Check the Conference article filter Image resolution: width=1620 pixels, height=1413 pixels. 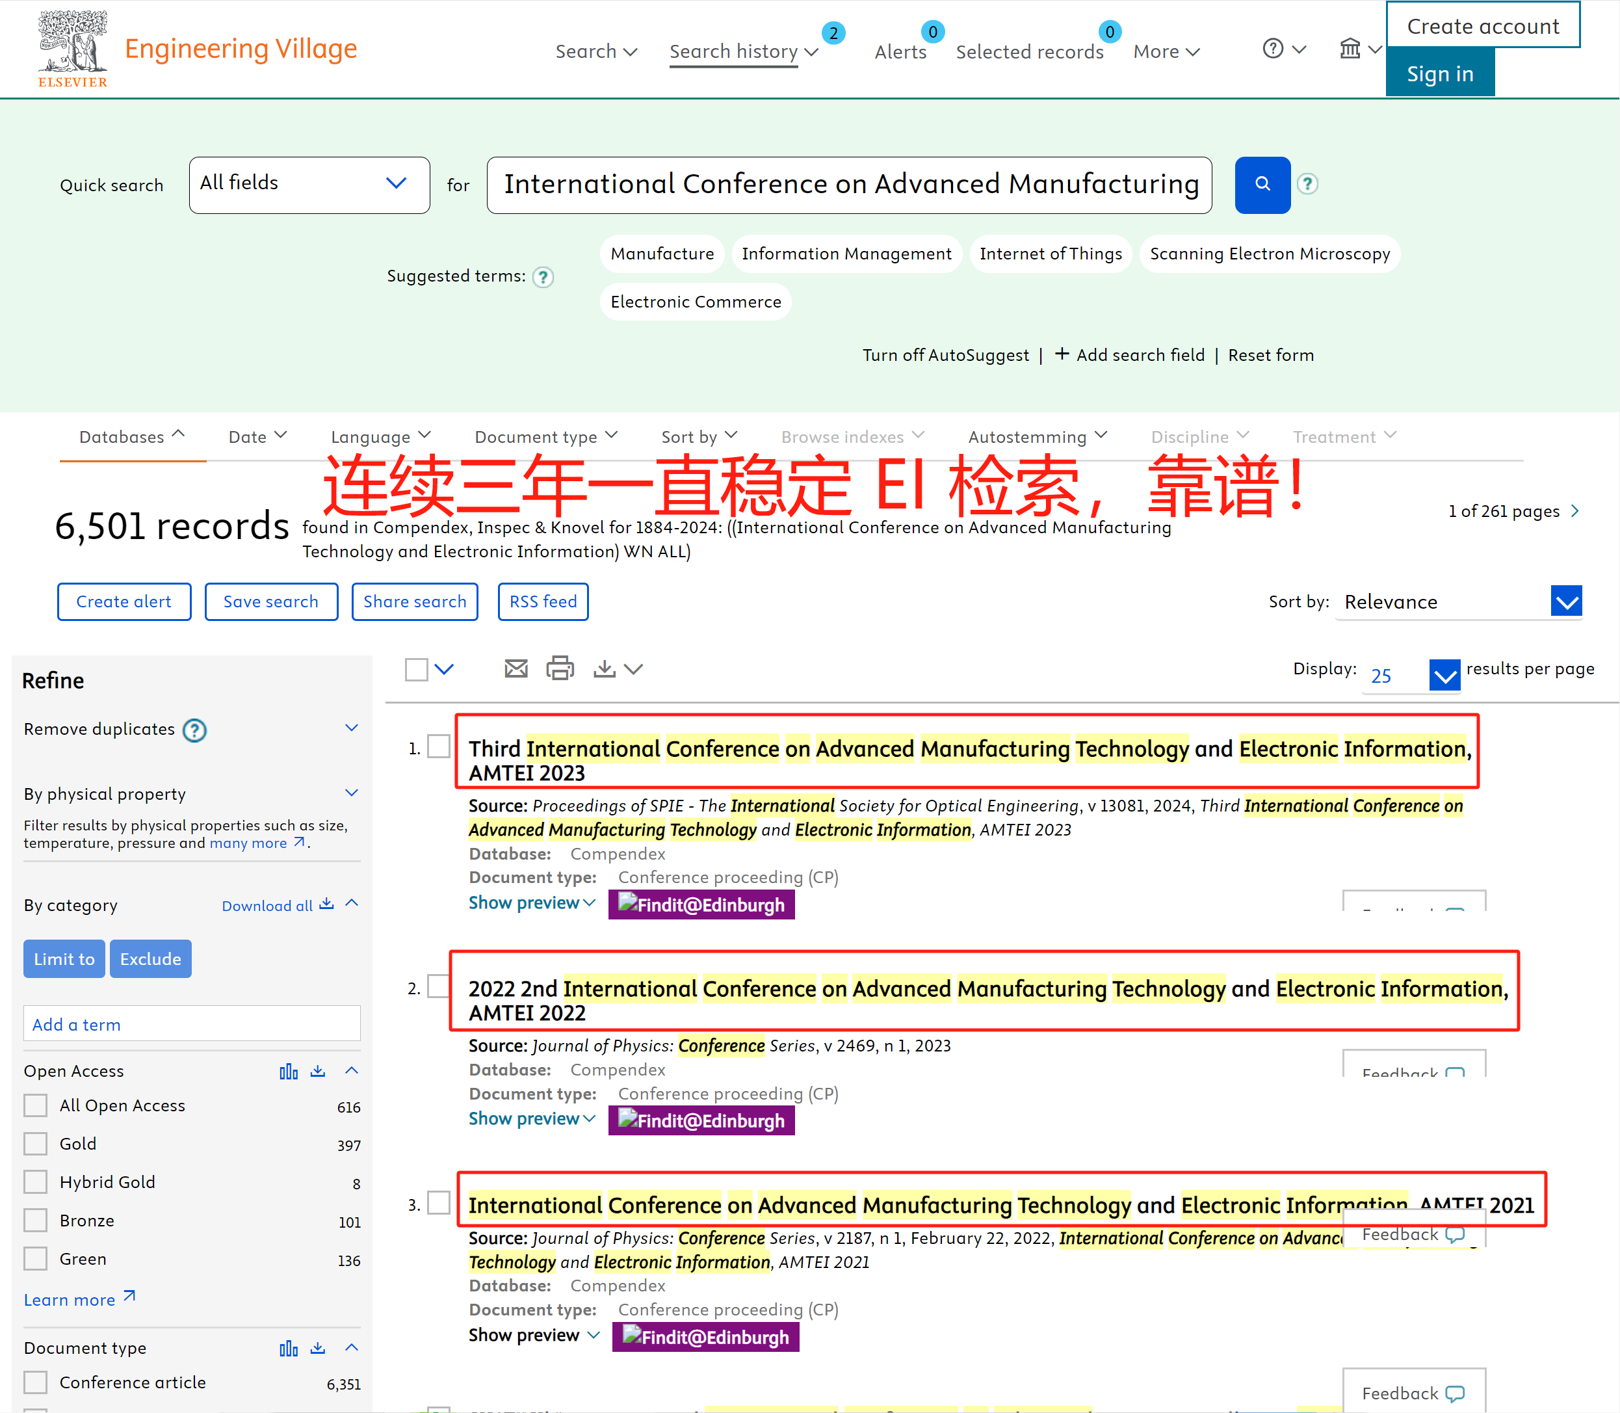click(x=36, y=1382)
